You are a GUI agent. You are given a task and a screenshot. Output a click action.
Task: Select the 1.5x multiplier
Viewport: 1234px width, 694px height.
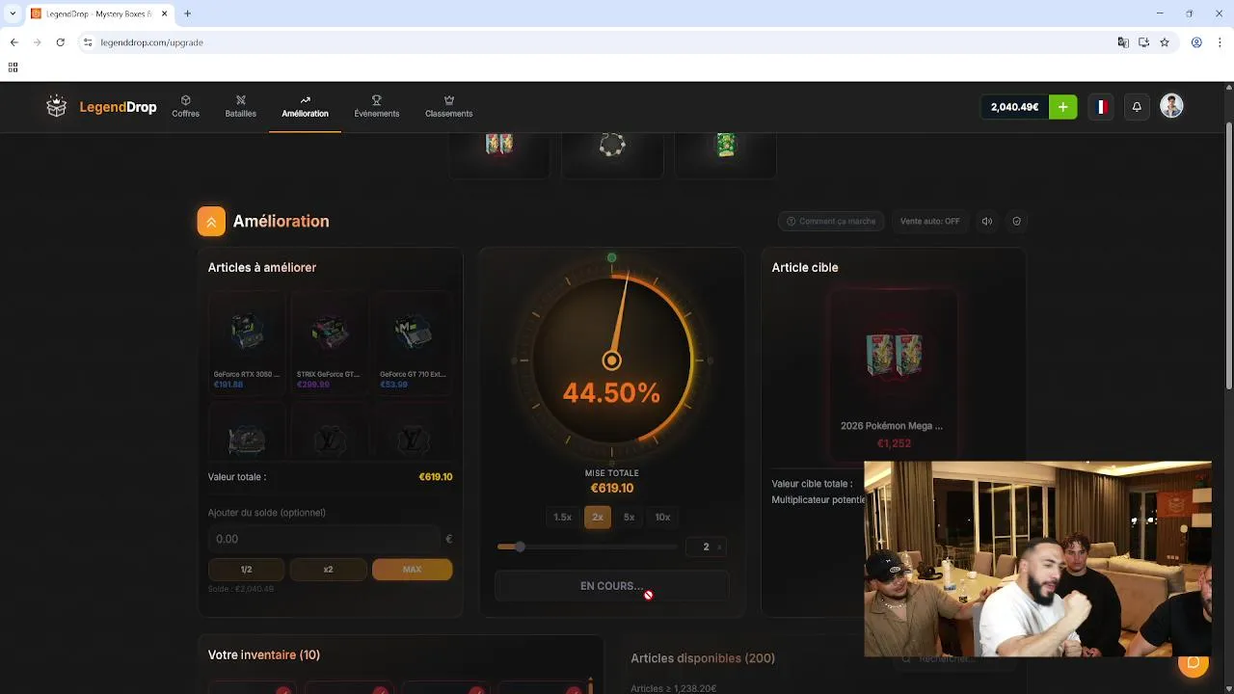563,518
